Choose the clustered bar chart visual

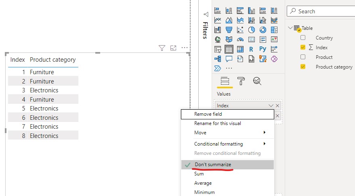240,10
